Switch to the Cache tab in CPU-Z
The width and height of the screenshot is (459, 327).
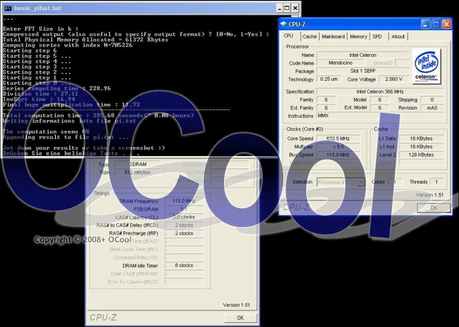coord(309,37)
